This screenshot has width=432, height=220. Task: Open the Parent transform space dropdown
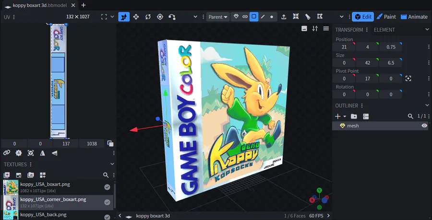click(x=218, y=17)
